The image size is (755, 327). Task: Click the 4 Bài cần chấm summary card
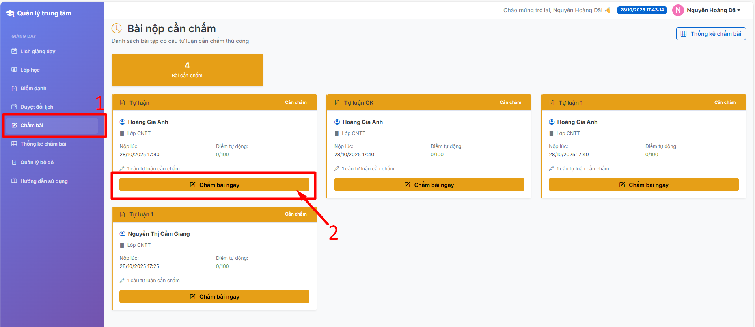pyautogui.click(x=187, y=70)
